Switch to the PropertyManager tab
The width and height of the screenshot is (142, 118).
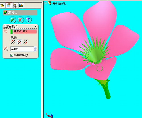point(9,5)
